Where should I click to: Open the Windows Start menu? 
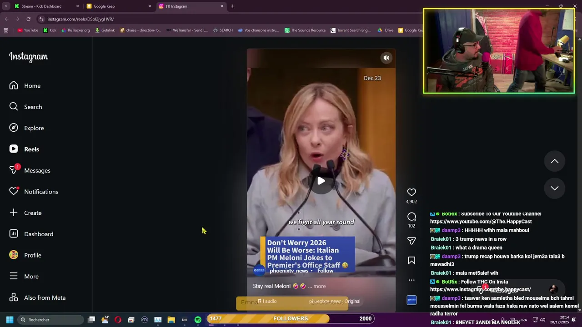(10, 320)
